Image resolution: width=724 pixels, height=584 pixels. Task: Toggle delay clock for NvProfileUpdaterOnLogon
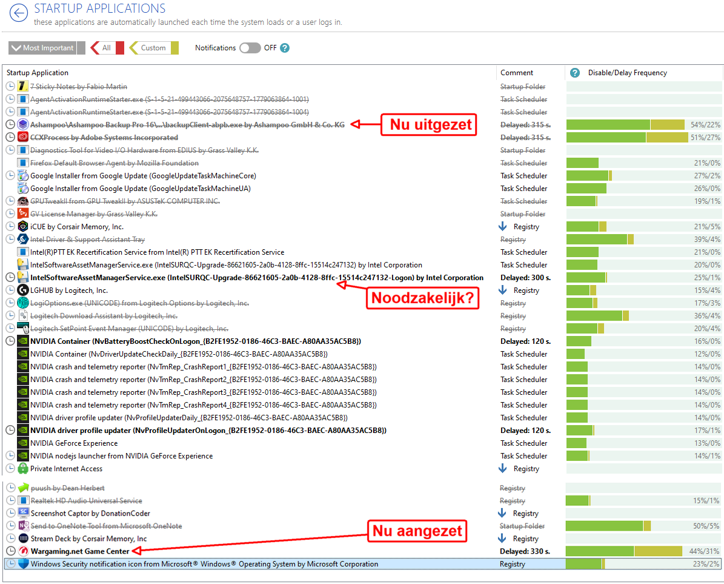[x=10, y=430]
